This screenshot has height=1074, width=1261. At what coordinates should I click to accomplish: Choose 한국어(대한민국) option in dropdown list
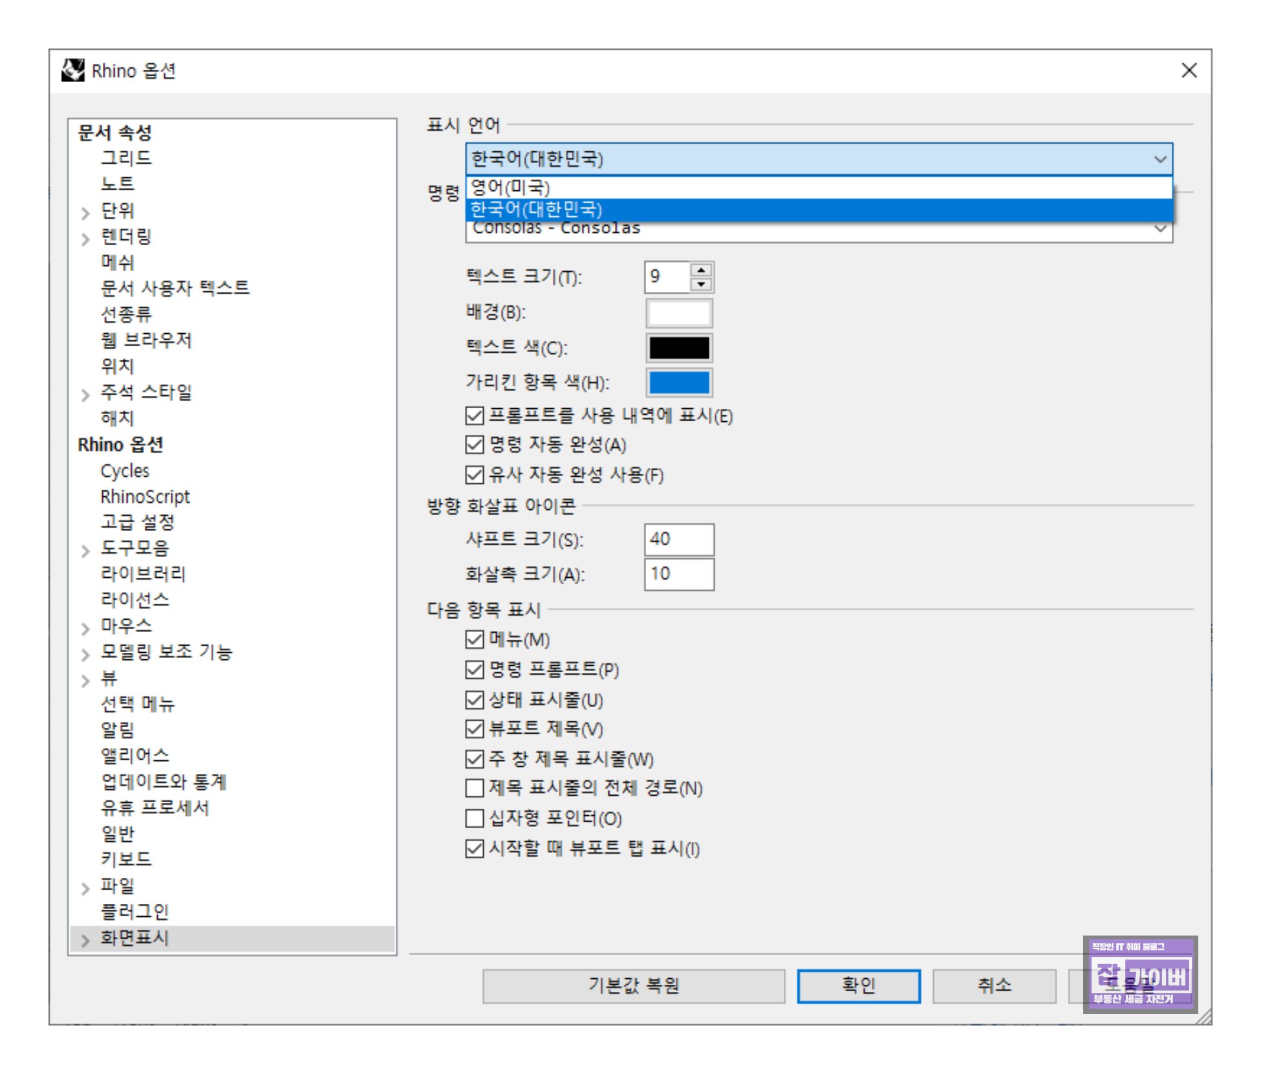[537, 210]
